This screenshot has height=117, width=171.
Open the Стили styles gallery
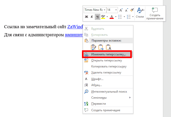click(140, 13)
